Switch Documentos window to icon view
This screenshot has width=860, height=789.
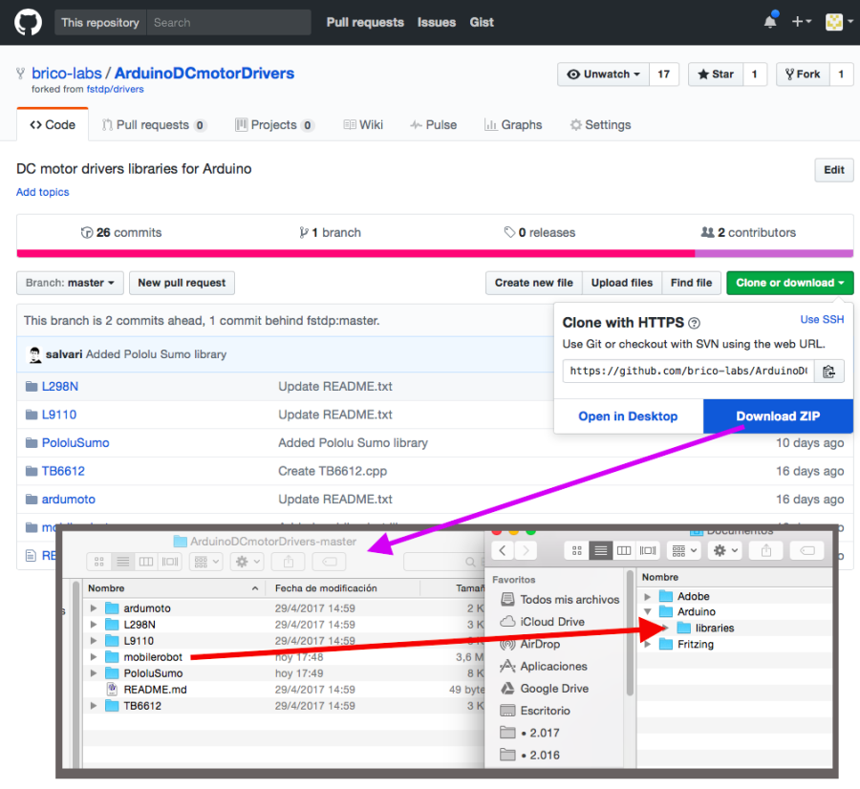click(x=577, y=550)
